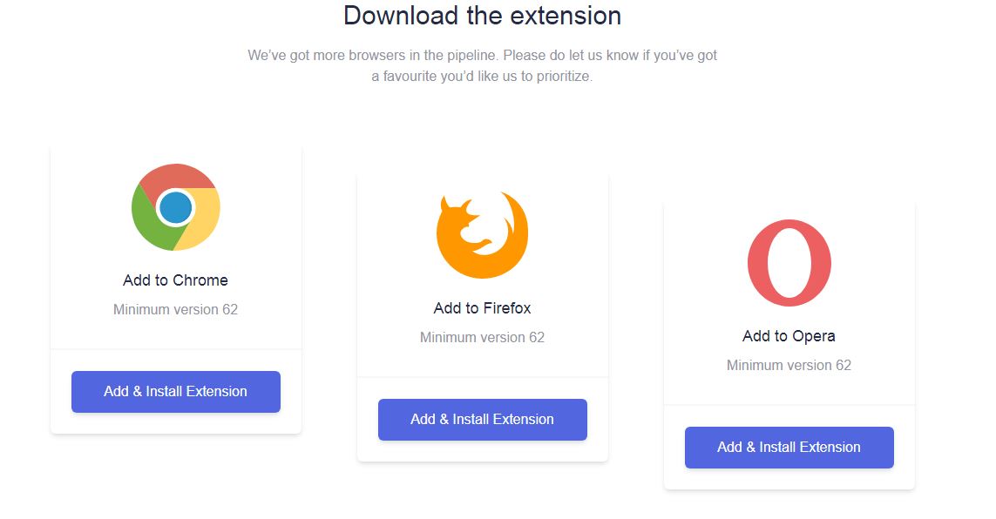The image size is (996, 519).
Task: Click the red O mark on the Opera card
Action: tap(789, 262)
